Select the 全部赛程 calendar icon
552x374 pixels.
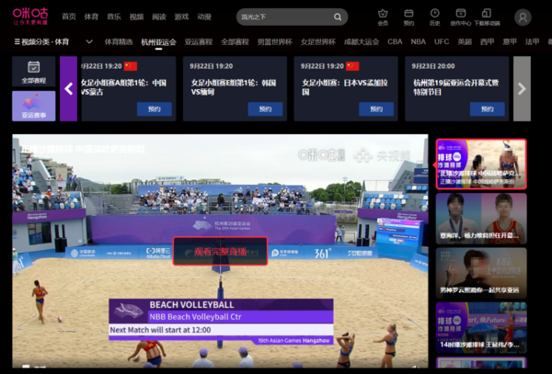pyautogui.click(x=33, y=72)
